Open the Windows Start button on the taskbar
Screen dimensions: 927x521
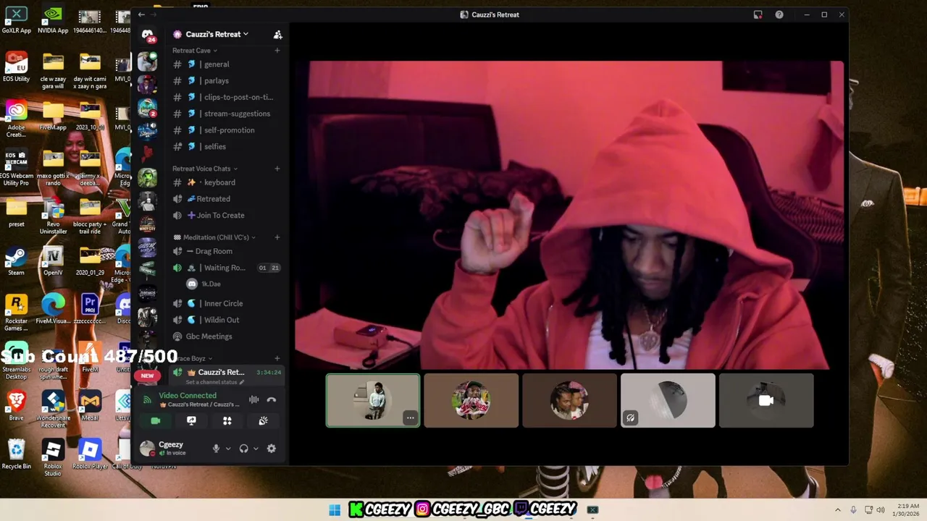335,510
